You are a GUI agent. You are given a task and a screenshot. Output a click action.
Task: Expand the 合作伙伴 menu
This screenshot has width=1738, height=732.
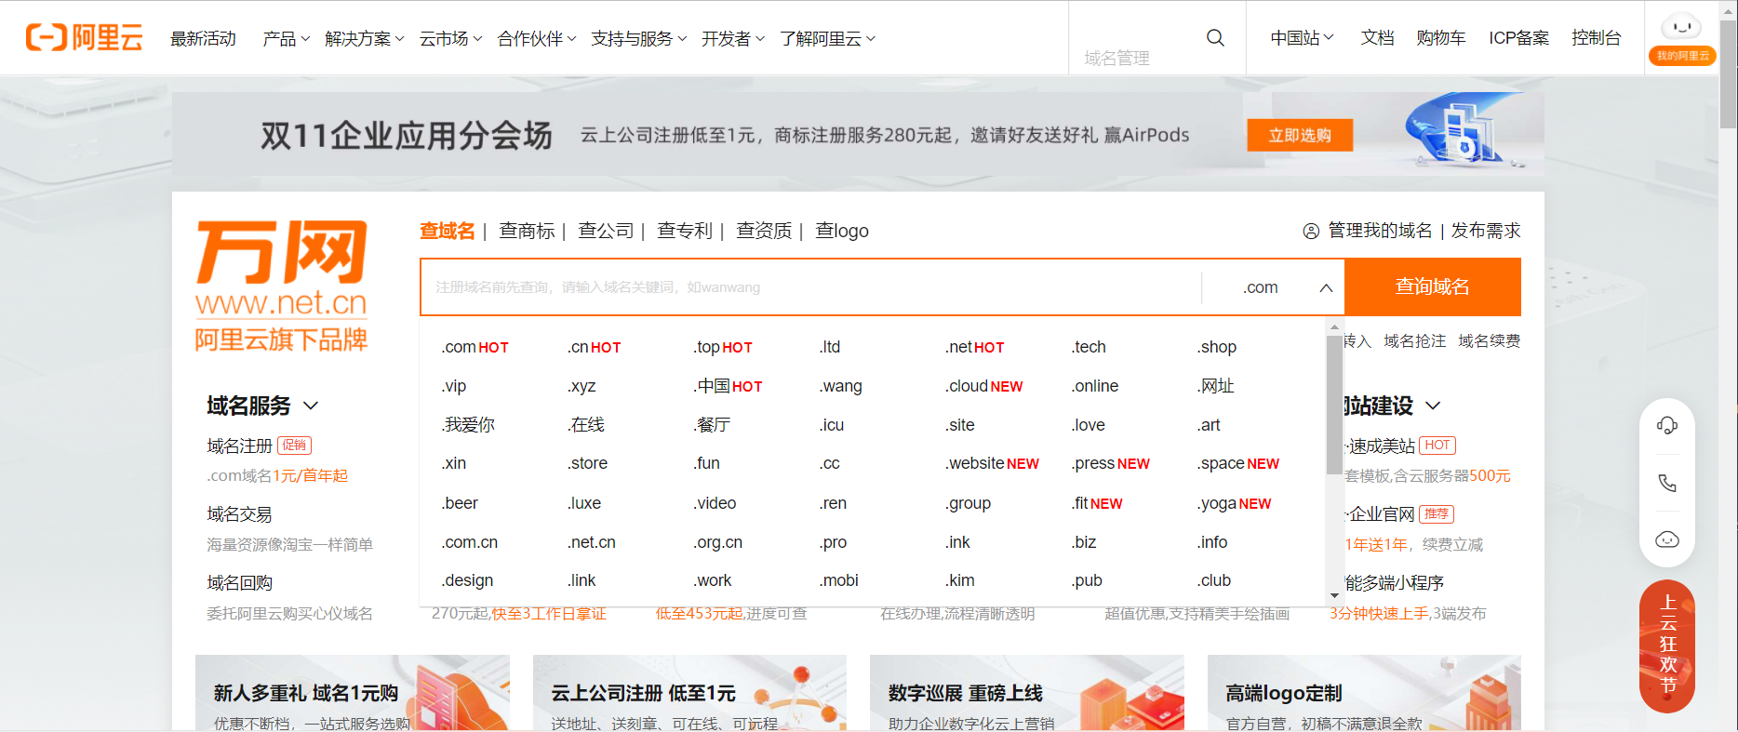tap(537, 38)
